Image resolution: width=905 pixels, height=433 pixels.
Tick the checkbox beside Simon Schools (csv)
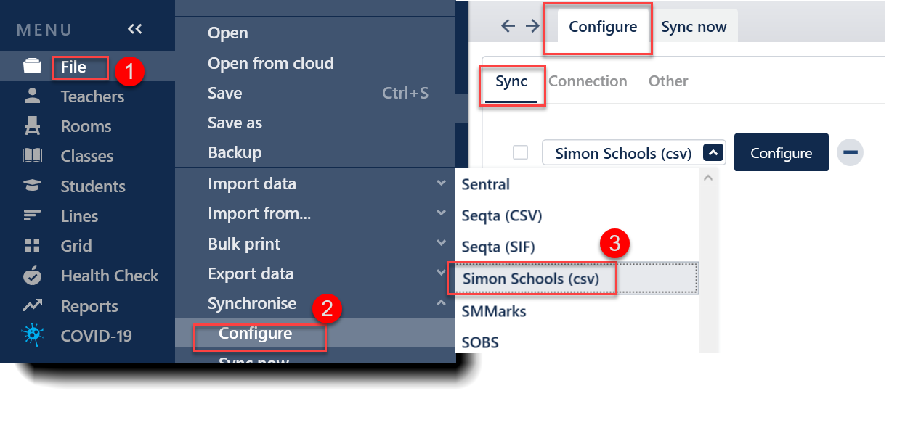click(x=520, y=152)
